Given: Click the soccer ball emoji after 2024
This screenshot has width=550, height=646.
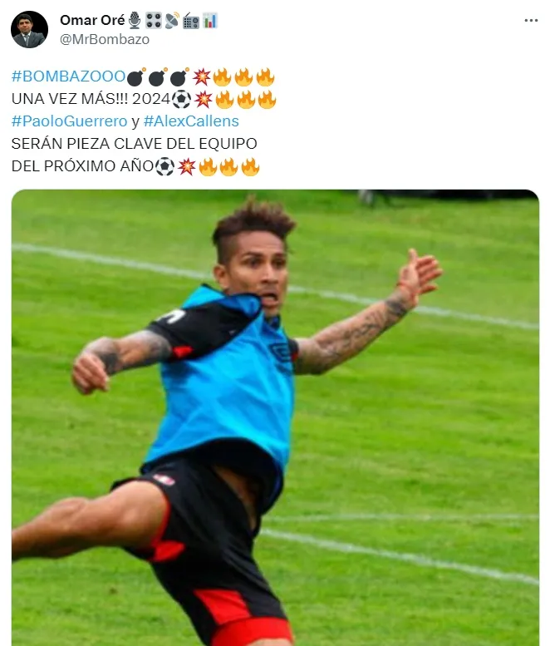Looking at the screenshot, I should 181,99.
